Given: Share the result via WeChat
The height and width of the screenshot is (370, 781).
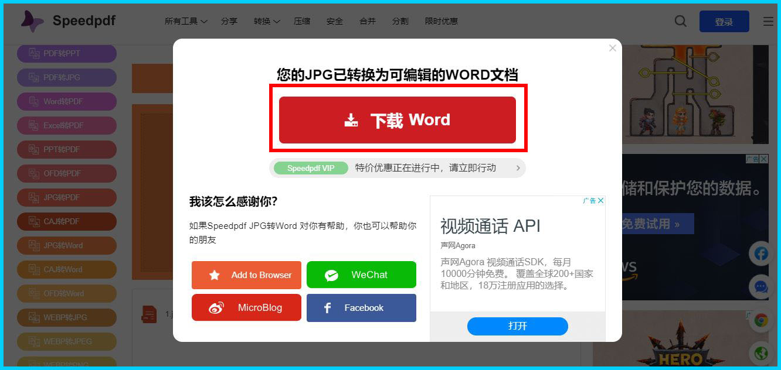Looking at the screenshot, I should [361, 275].
